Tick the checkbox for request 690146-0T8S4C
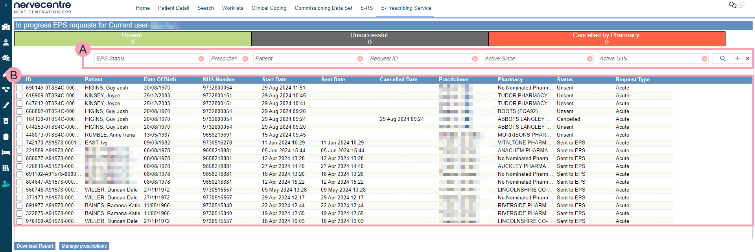Screen dimensions: 755x252 (19, 88)
